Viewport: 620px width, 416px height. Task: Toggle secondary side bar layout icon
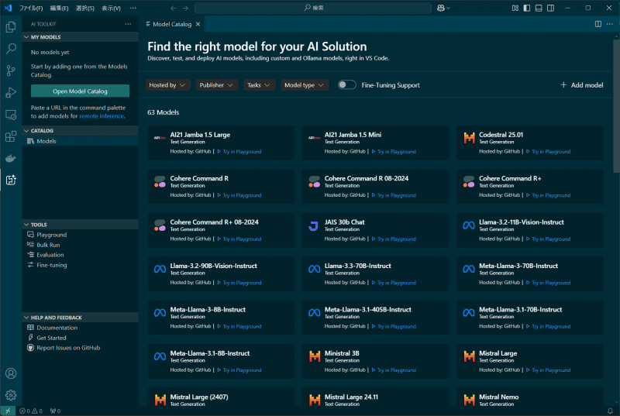550,8
